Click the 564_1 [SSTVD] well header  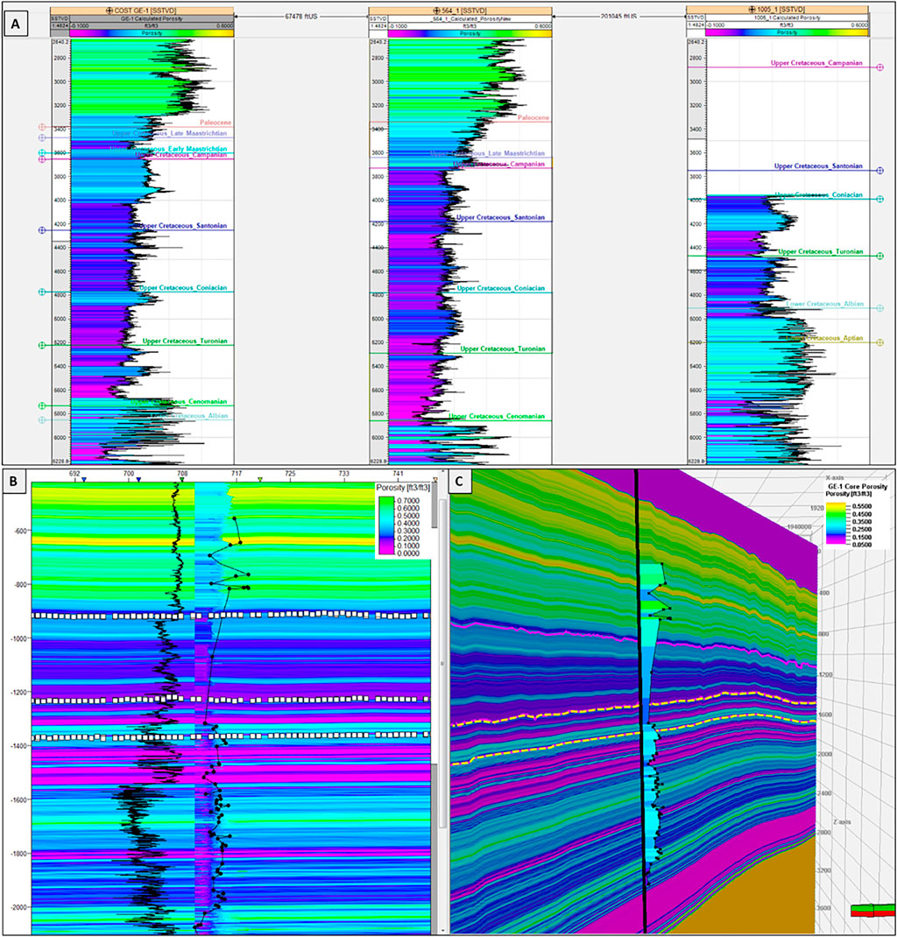point(460,11)
